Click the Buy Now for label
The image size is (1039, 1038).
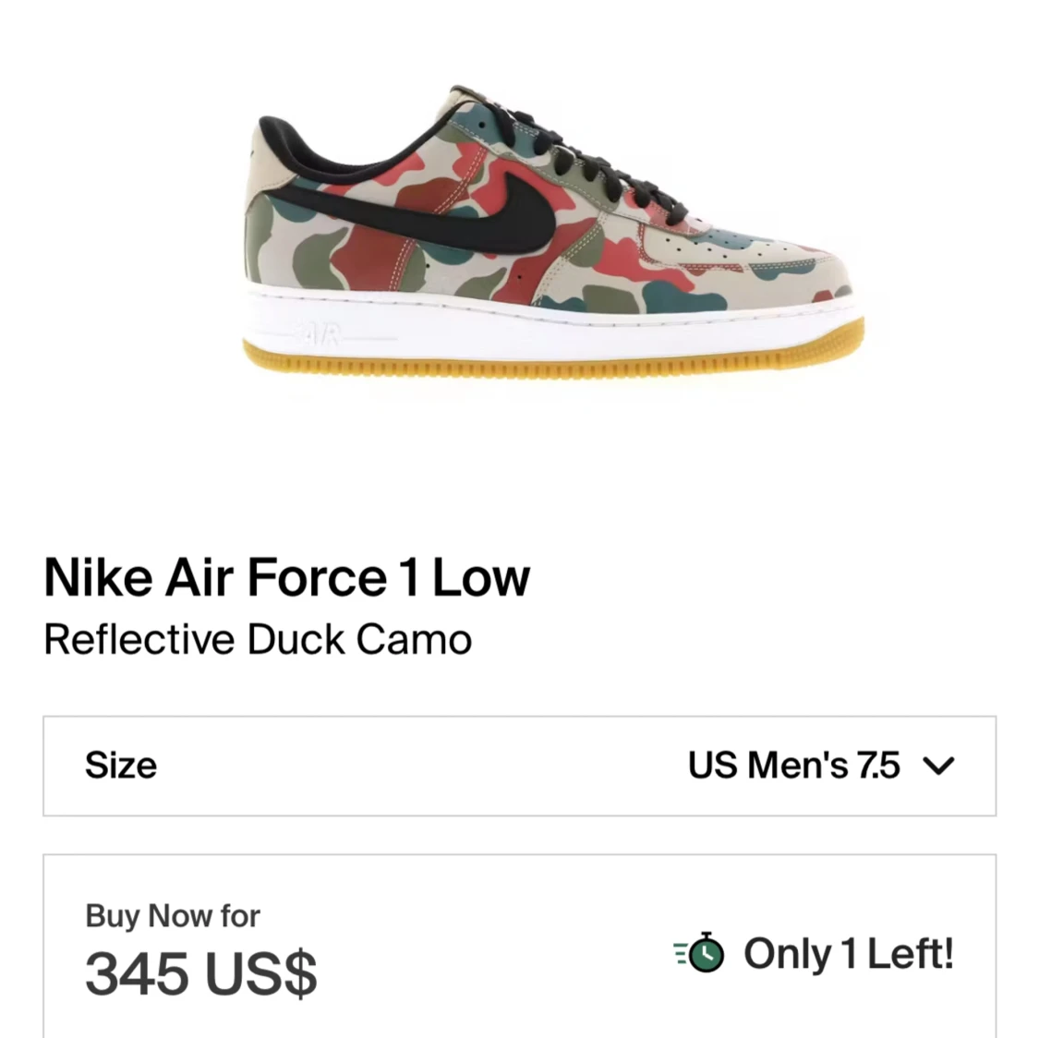[x=173, y=916]
